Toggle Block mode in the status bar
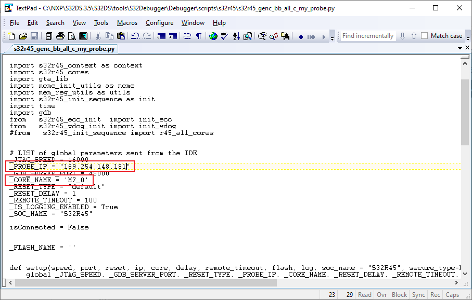This screenshot has height=300, width=472. pyautogui.click(x=400, y=295)
